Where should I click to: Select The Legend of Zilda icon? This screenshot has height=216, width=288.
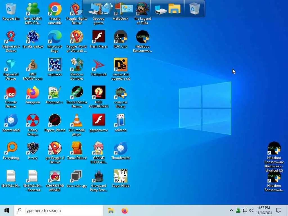tap(142, 13)
